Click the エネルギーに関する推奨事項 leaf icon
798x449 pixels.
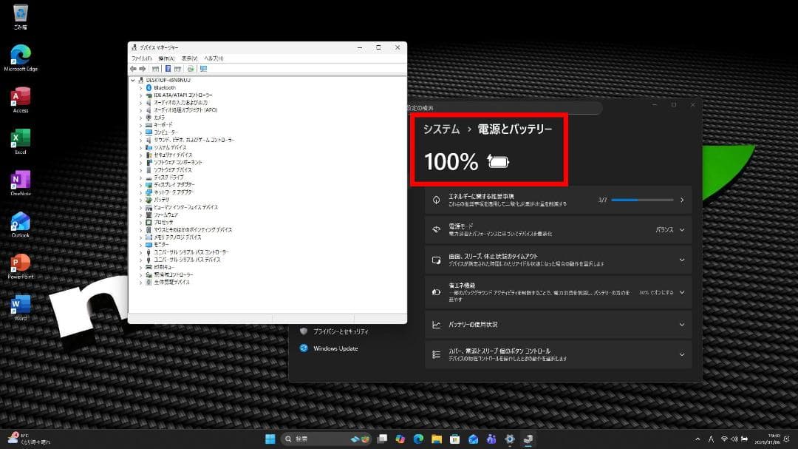click(436, 198)
